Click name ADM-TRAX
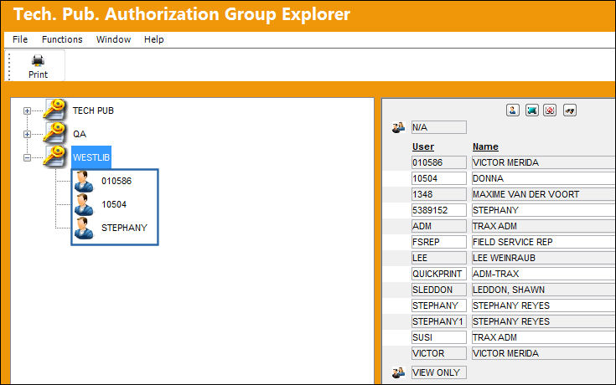 [544, 274]
